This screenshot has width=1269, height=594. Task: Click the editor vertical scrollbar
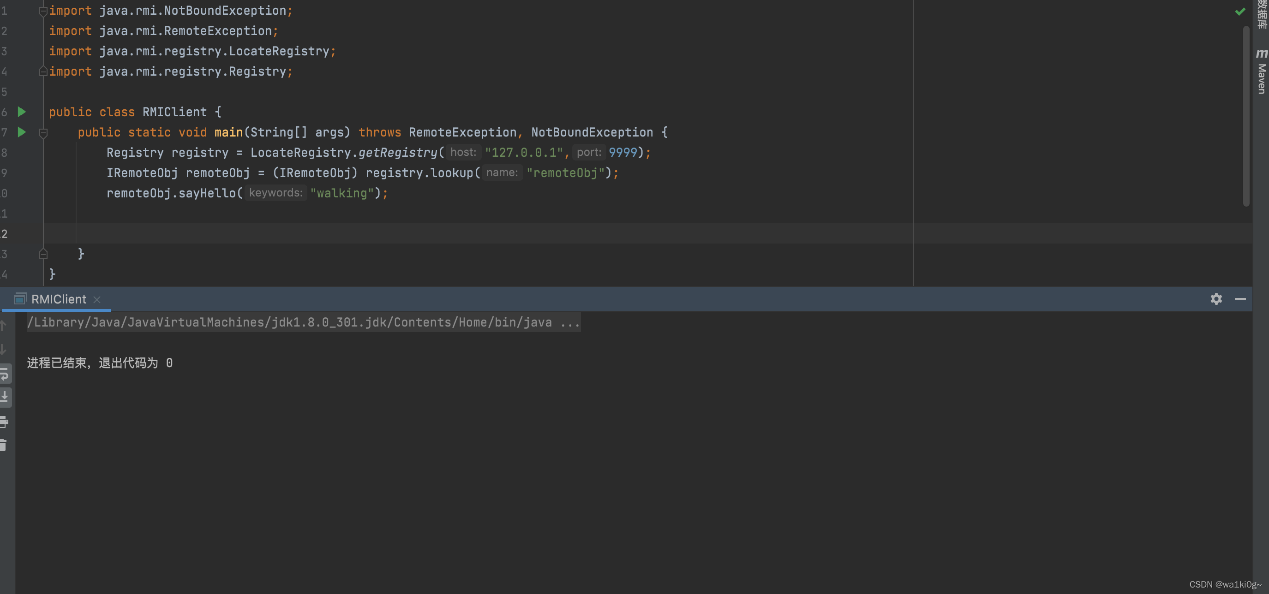[x=1246, y=116]
